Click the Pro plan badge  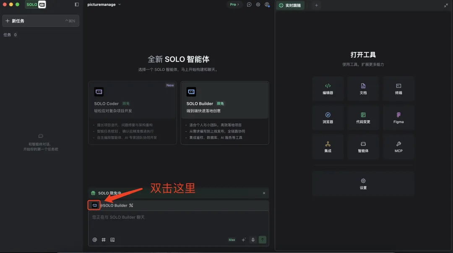click(234, 4)
